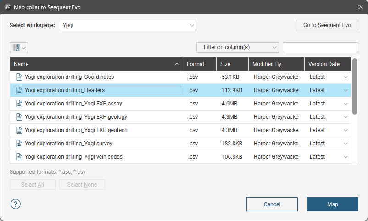
Task: Open the column chooser grid icon
Action: pos(18,48)
